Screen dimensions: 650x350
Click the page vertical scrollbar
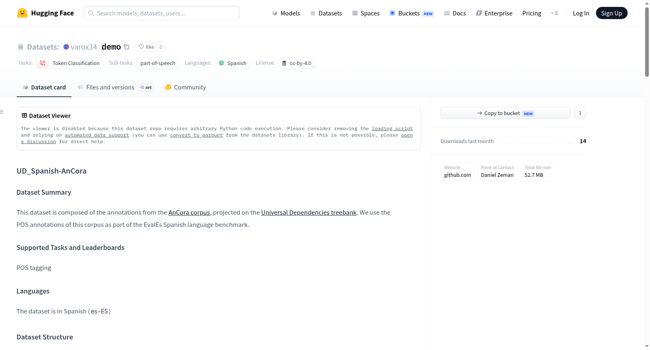tap(647, 42)
